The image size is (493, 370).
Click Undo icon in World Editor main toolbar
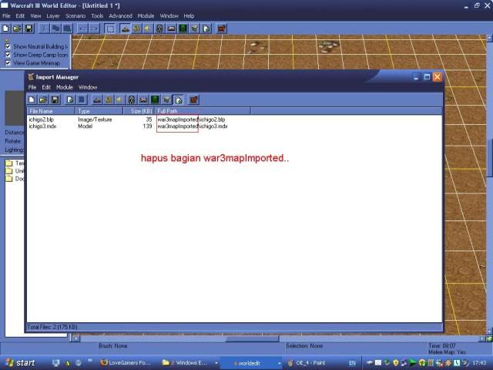click(82, 29)
